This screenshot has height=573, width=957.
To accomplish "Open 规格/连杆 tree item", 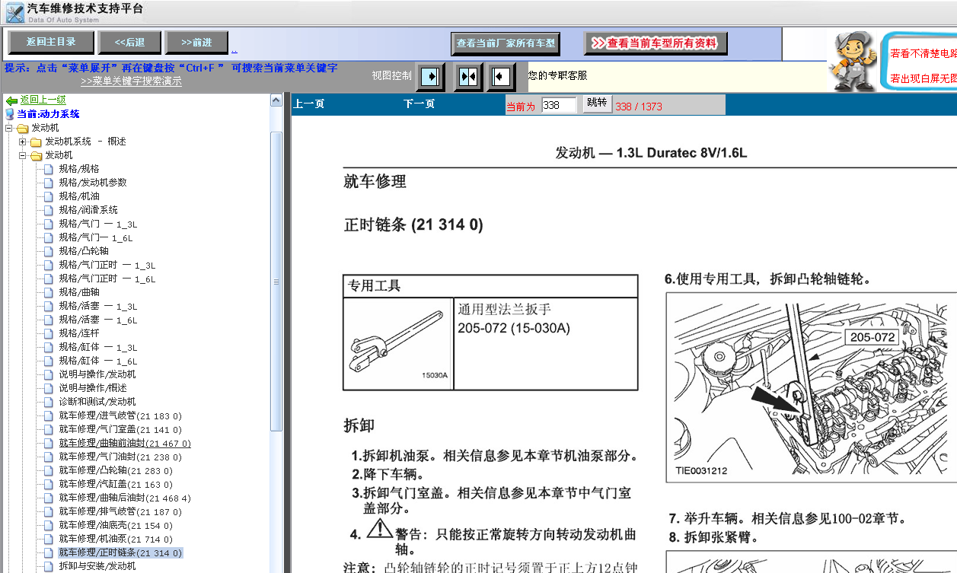I will (x=79, y=333).
